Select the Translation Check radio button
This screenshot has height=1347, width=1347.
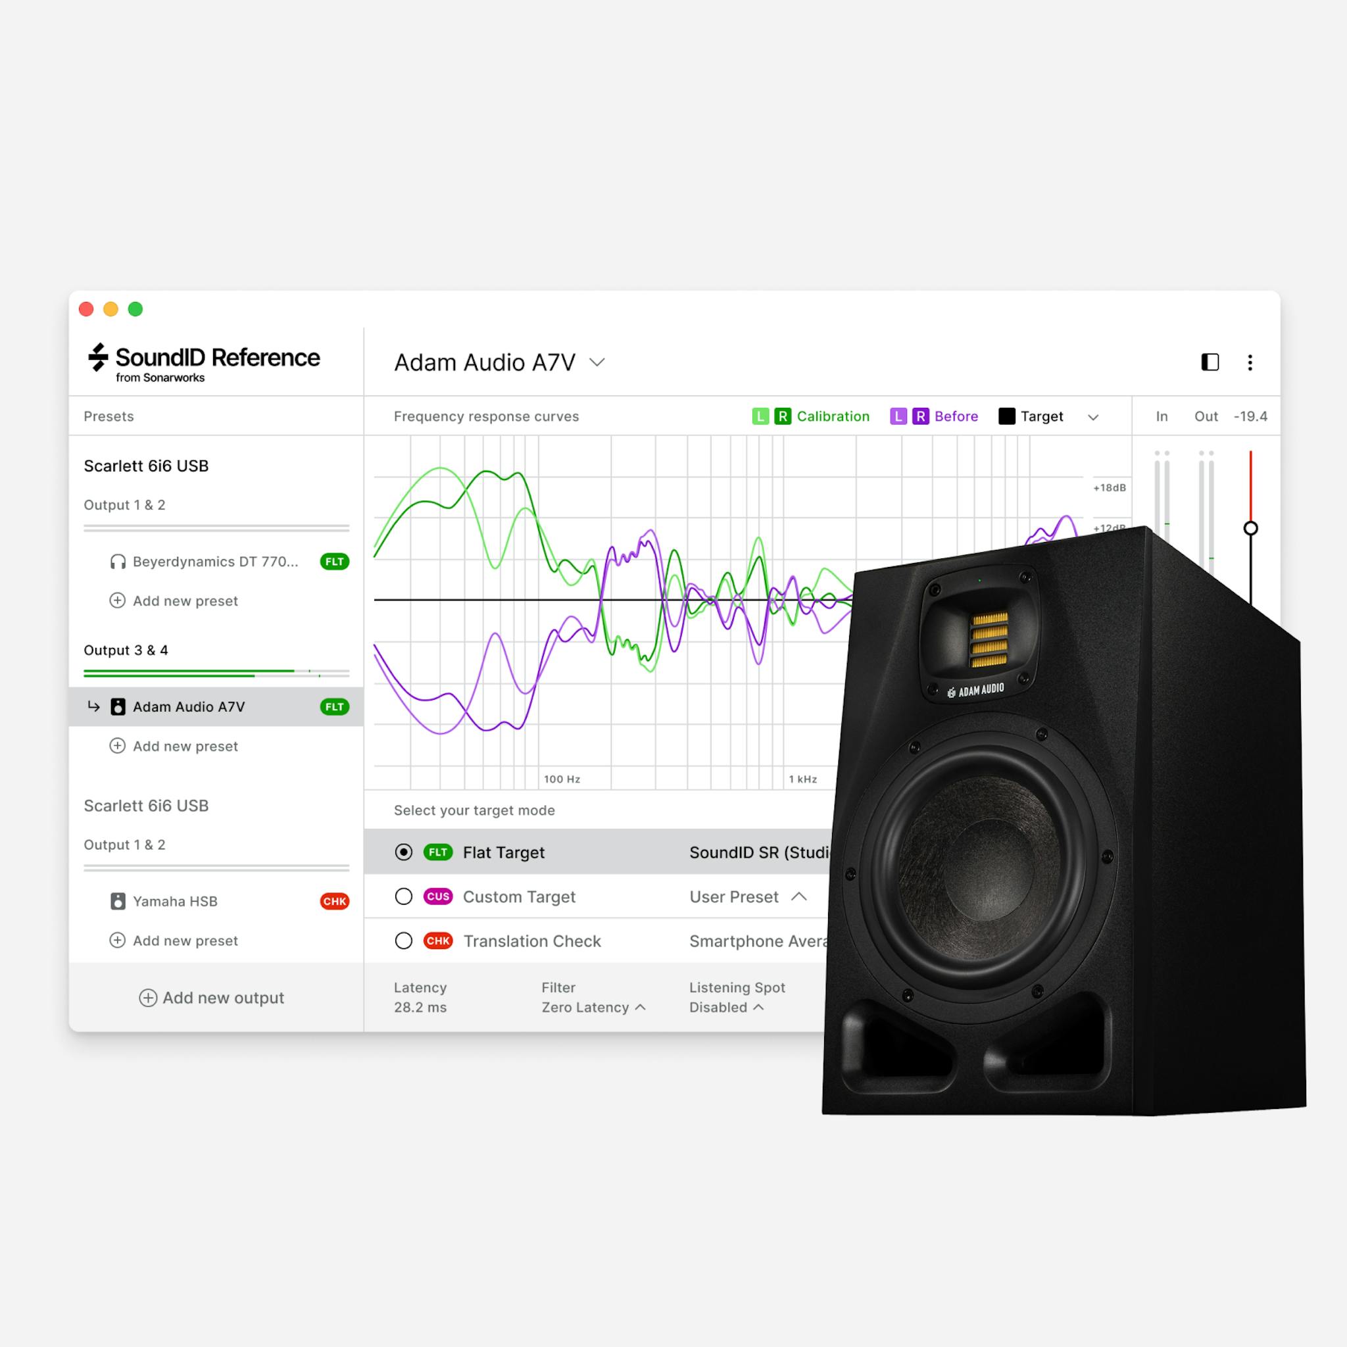coord(404,941)
